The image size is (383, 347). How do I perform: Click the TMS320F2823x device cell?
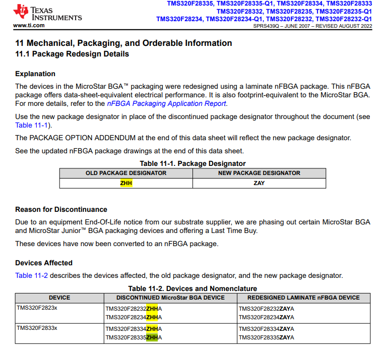click(x=59, y=314)
